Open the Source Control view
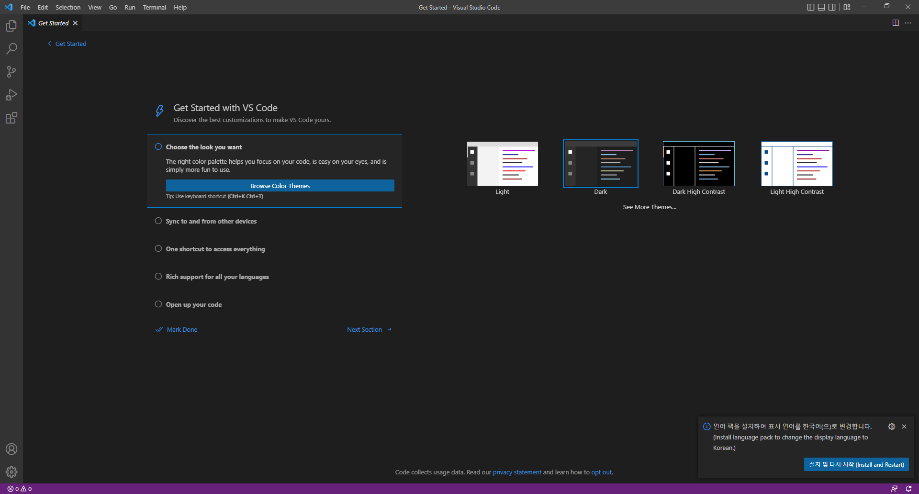 click(11, 72)
